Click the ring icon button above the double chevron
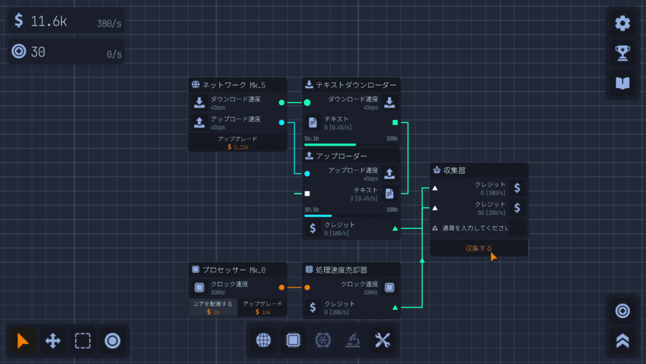This screenshot has width=646, height=364. click(623, 311)
